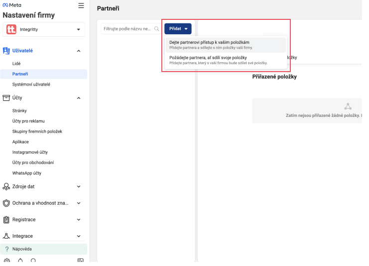Collapse the Účty section
369x266 pixels.
tap(79, 98)
